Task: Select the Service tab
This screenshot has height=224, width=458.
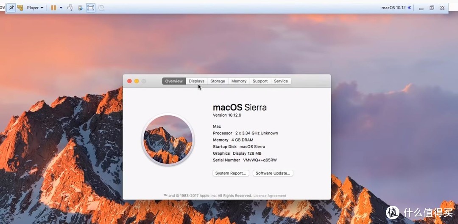Action: pos(281,81)
